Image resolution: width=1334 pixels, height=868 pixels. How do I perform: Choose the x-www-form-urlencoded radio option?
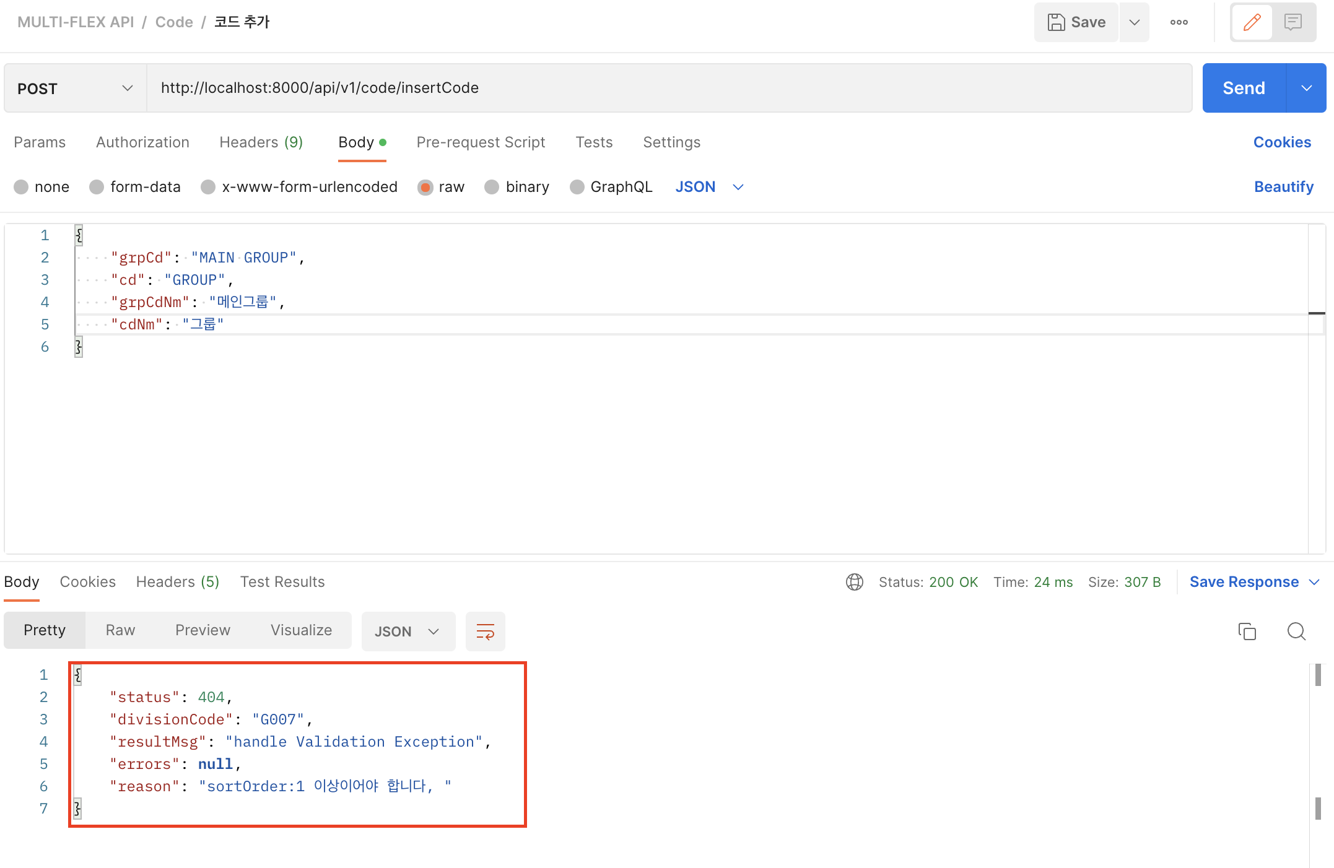[208, 187]
